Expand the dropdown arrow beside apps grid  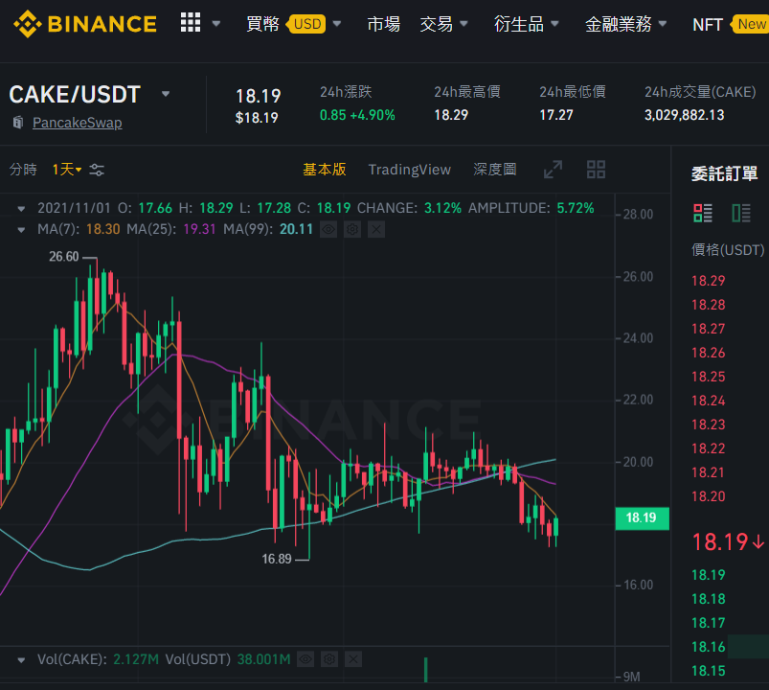[x=215, y=24]
